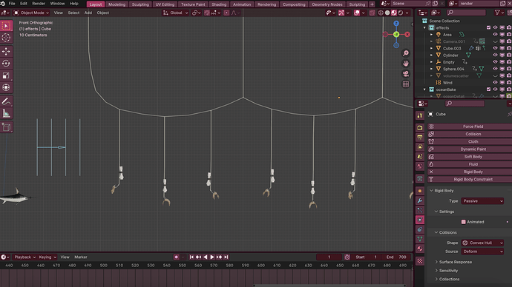This screenshot has height=287, width=512.
Task: Click the Start frame field
Action: tap(366, 257)
